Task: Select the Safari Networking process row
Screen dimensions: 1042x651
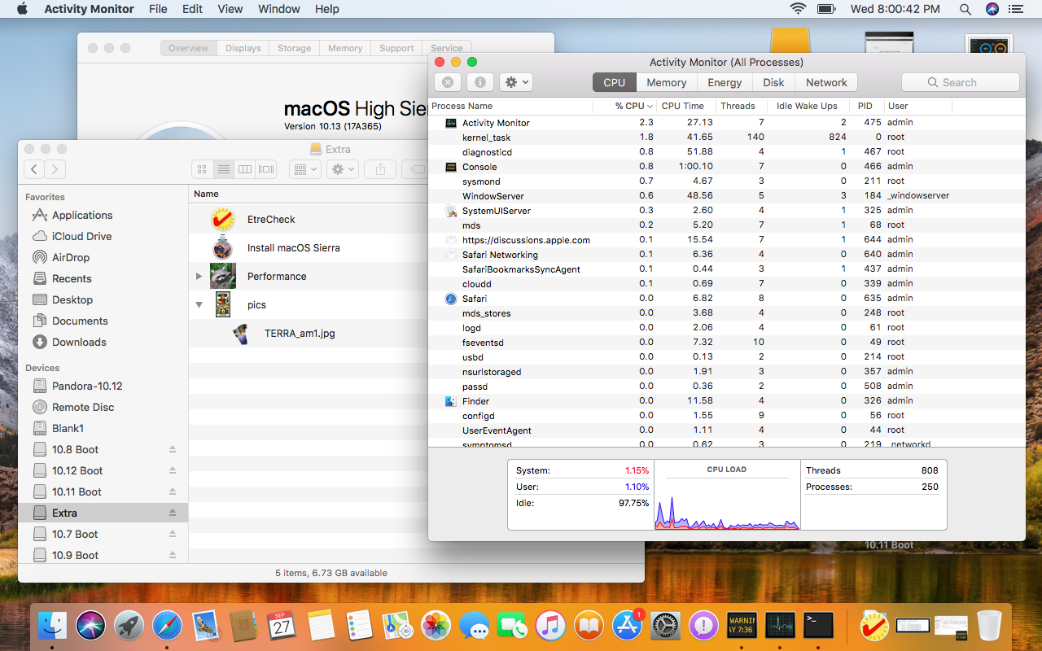Action: 727,255
